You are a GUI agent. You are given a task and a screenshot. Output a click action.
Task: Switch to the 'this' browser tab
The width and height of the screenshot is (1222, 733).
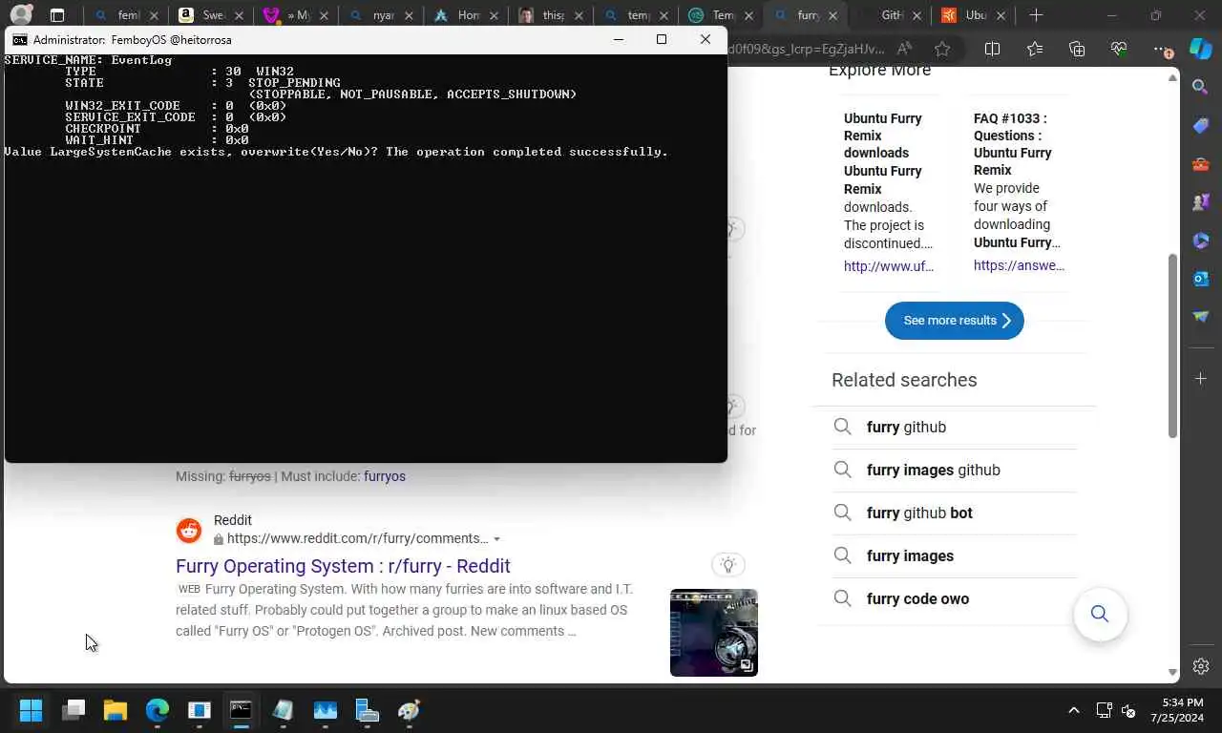[552, 15]
